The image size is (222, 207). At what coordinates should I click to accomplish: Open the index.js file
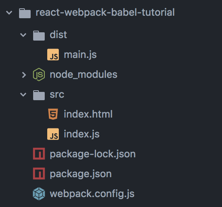point(82,134)
